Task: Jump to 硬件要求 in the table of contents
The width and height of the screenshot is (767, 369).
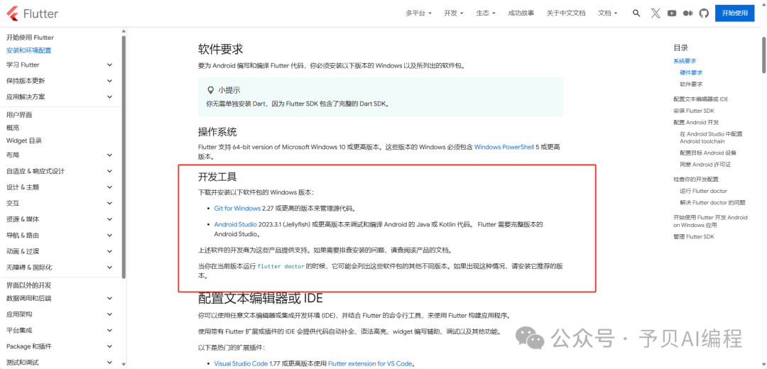Action: coord(691,72)
